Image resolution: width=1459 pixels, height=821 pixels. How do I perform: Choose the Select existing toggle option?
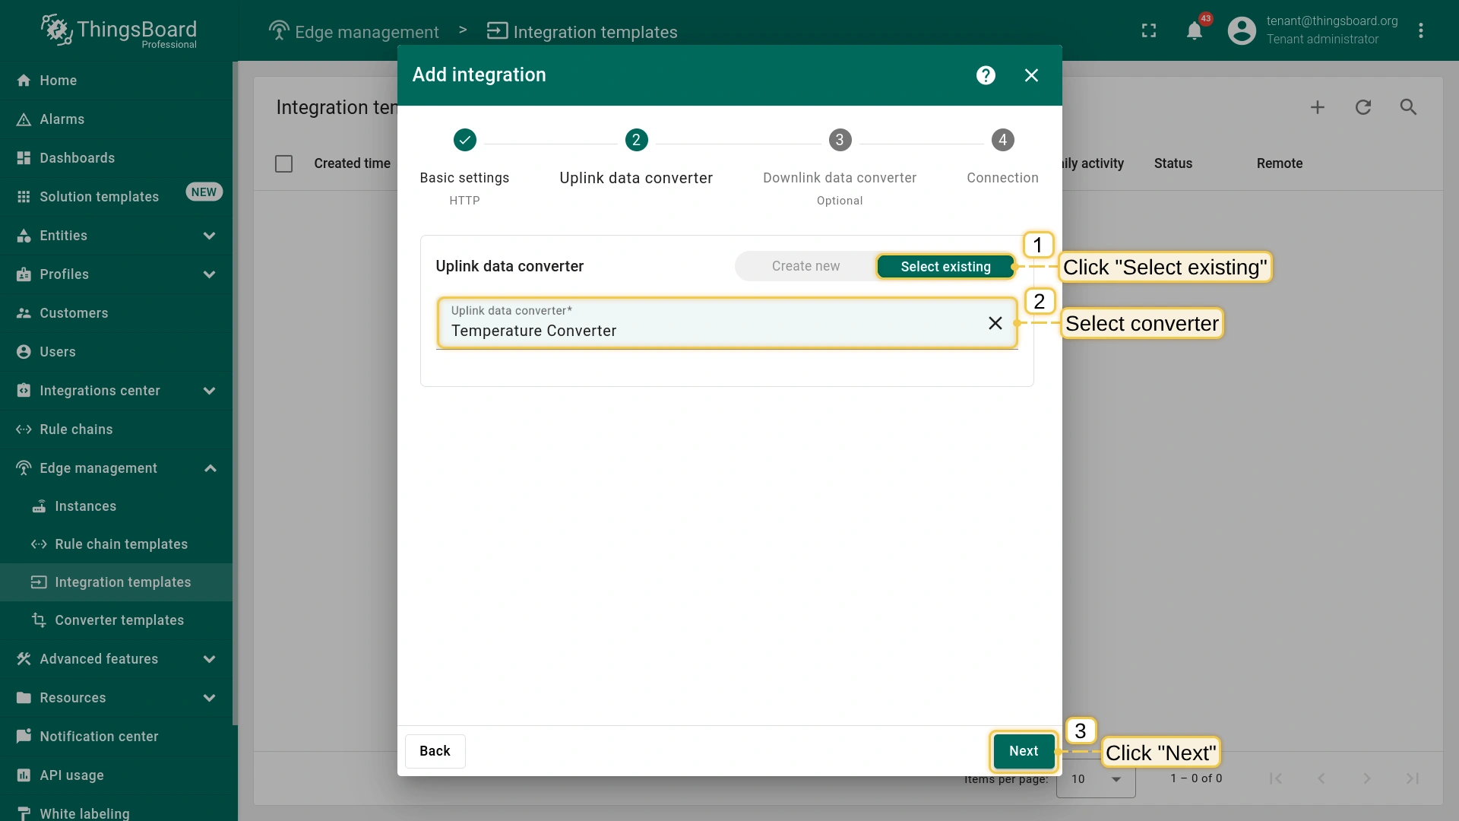945,266
